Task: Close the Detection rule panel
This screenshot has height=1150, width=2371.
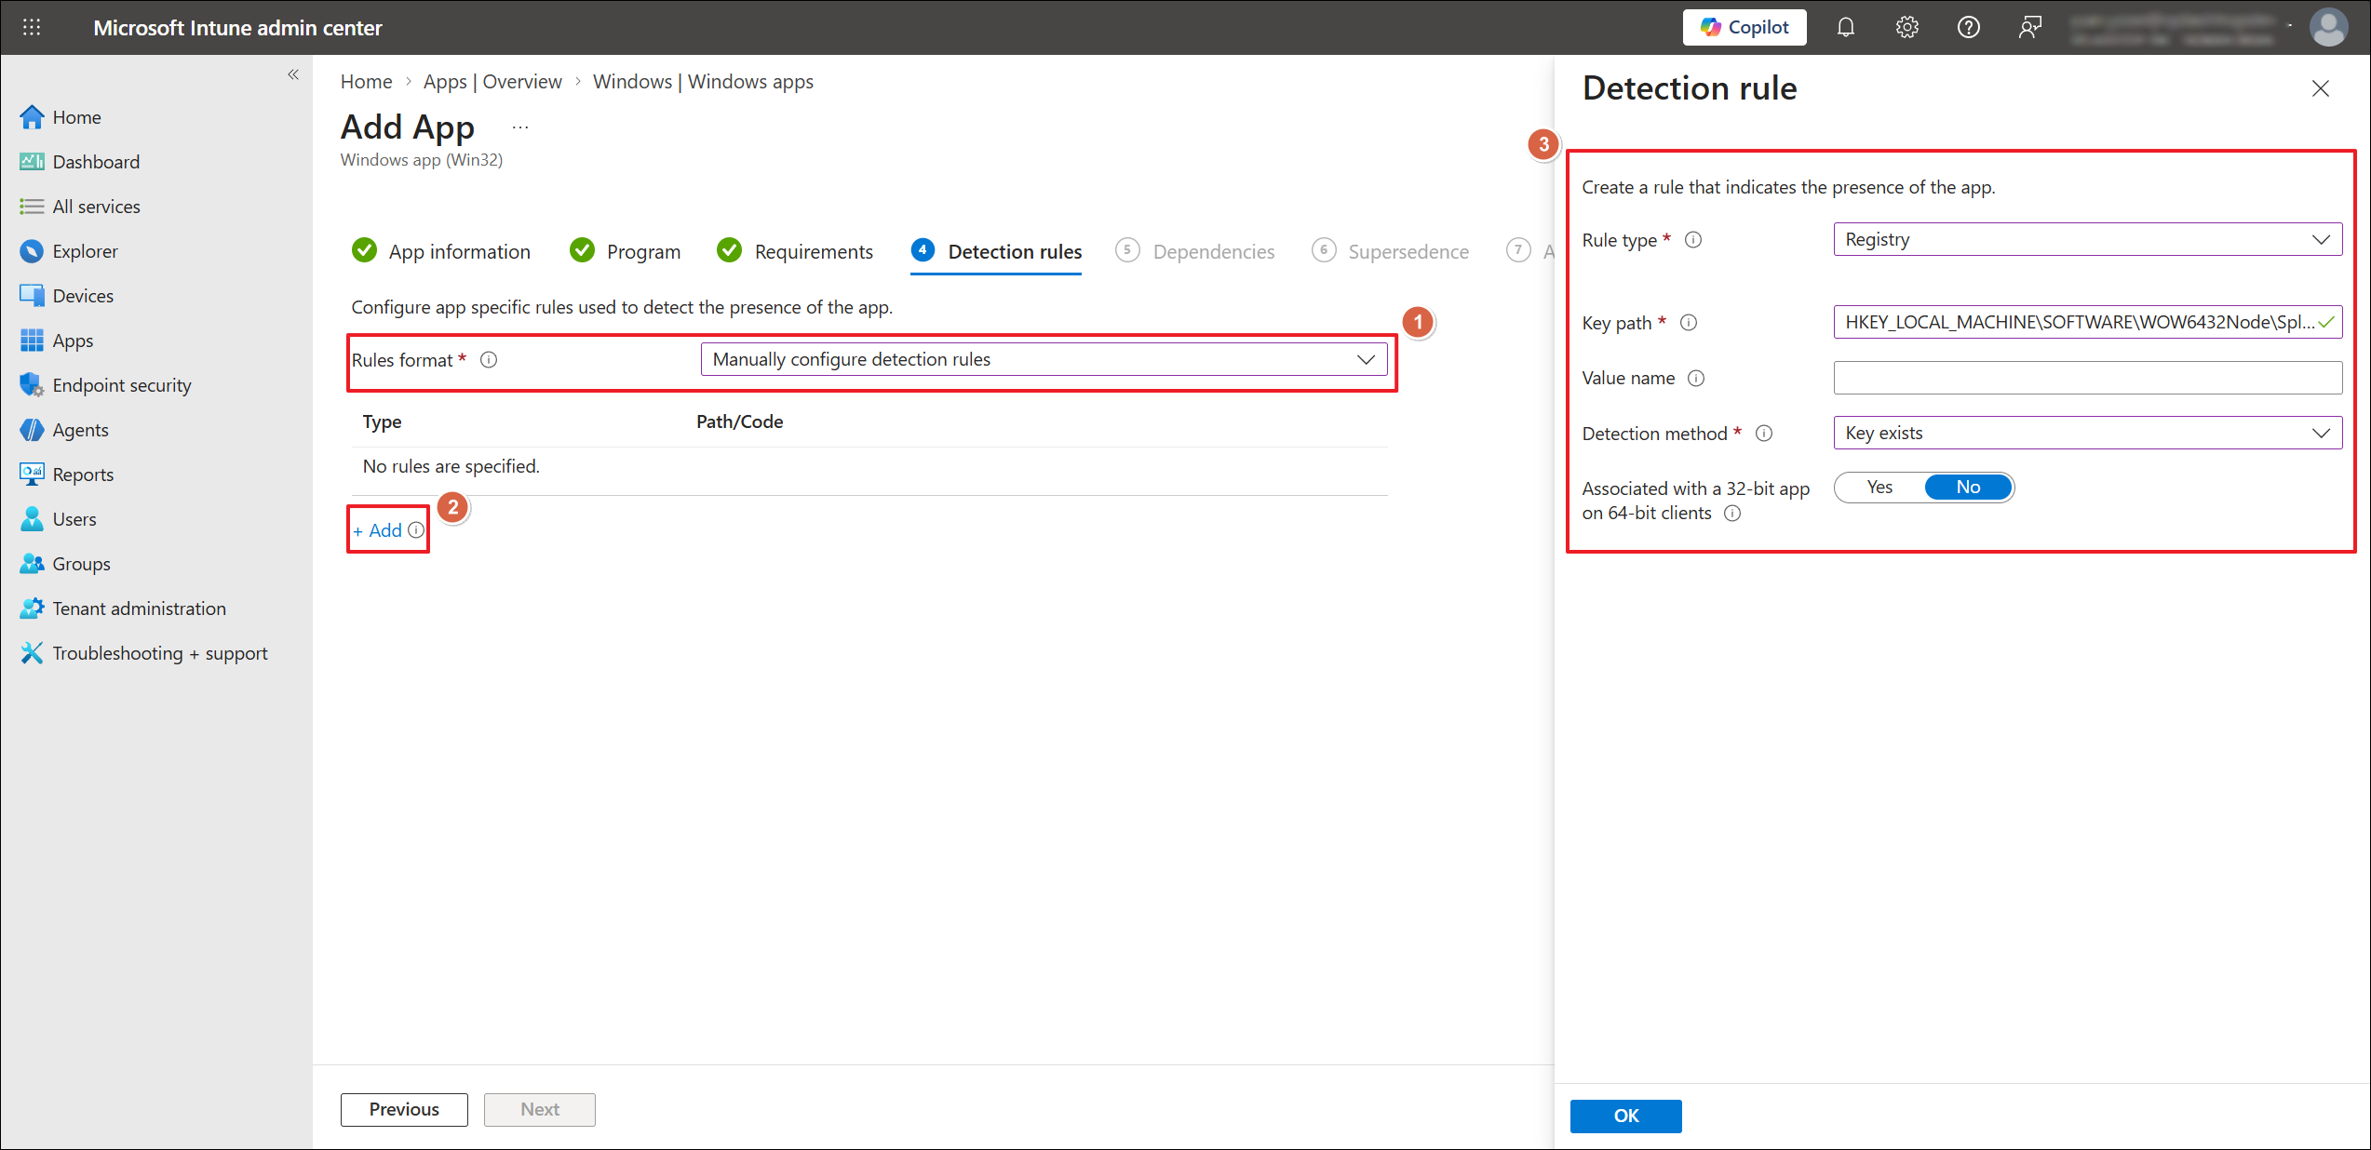Action: pos(2320,88)
